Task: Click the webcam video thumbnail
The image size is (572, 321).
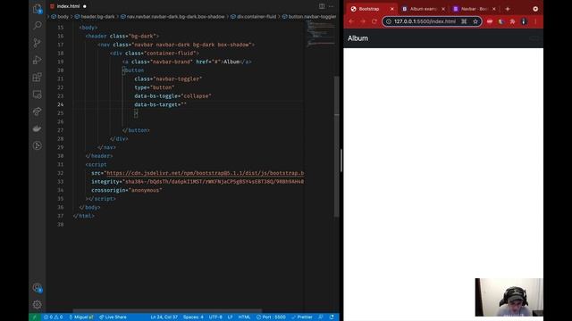Action: pos(509,297)
